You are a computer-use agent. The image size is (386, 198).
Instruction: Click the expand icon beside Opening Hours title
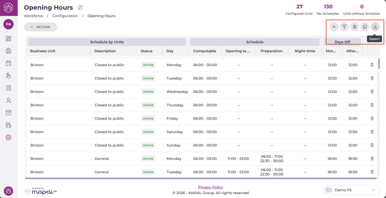[80, 8]
